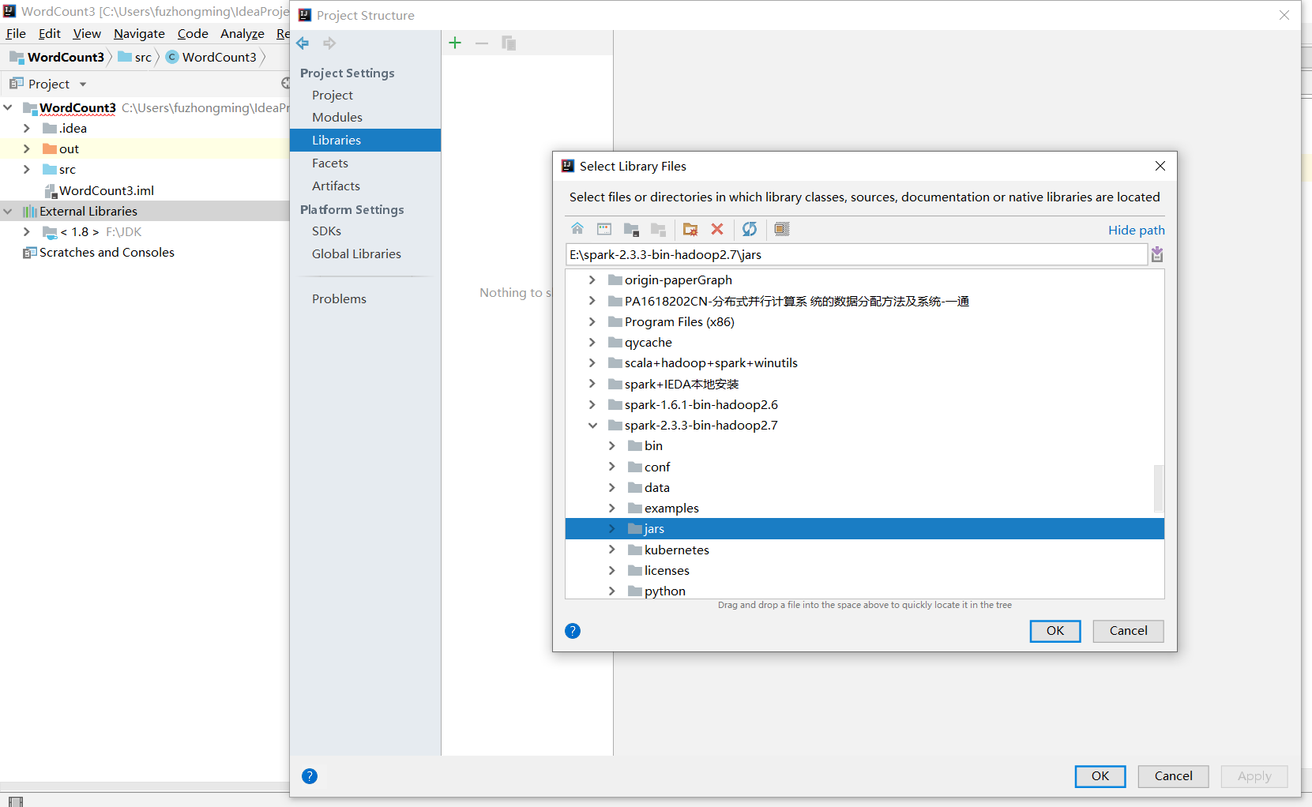Expand the spark-1.6.1-bin-hadoop2.6 folder
Screen dimensions: 1312x807
tap(592, 404)
